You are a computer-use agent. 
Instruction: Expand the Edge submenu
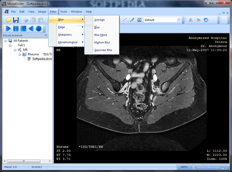pos(66,27)
